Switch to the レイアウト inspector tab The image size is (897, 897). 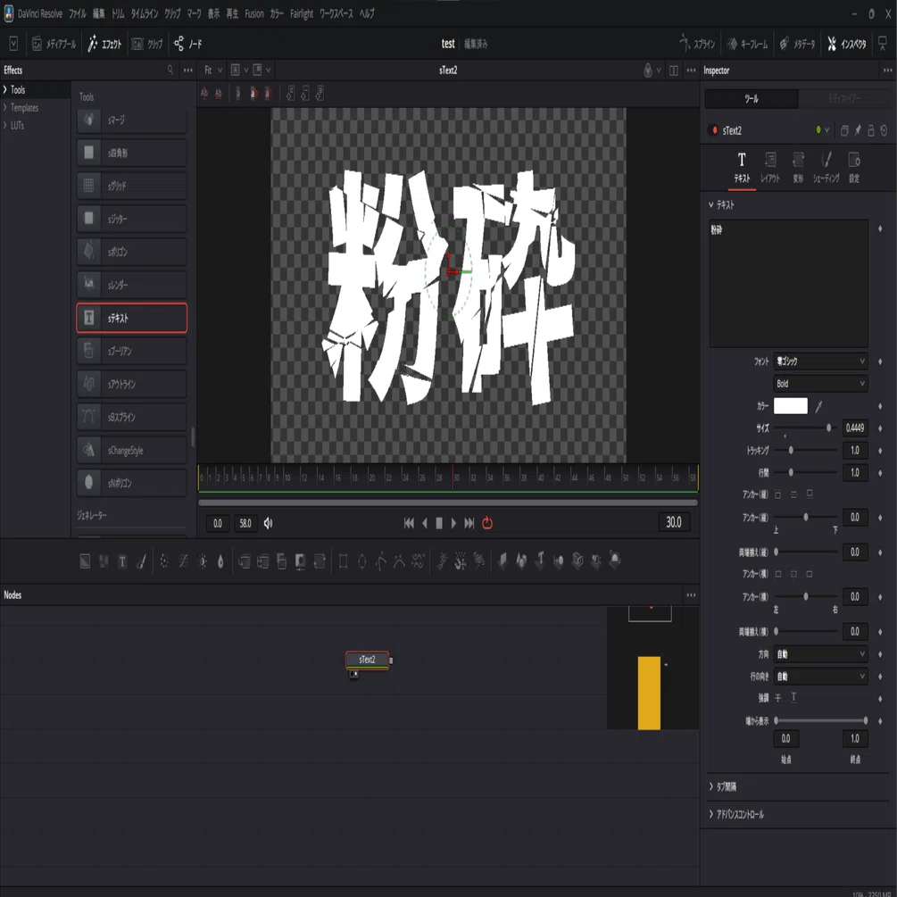point(770,167)
